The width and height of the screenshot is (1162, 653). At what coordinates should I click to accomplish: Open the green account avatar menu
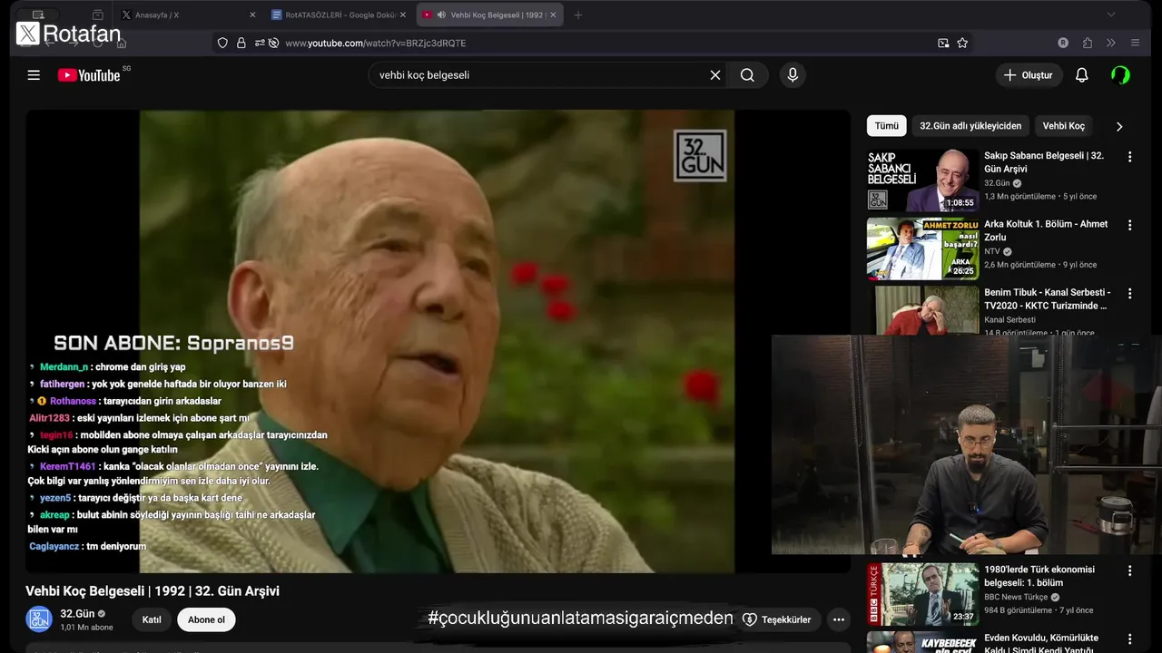pos(1120,75)
